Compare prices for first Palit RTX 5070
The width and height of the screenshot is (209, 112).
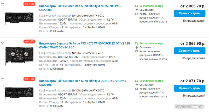190,13
